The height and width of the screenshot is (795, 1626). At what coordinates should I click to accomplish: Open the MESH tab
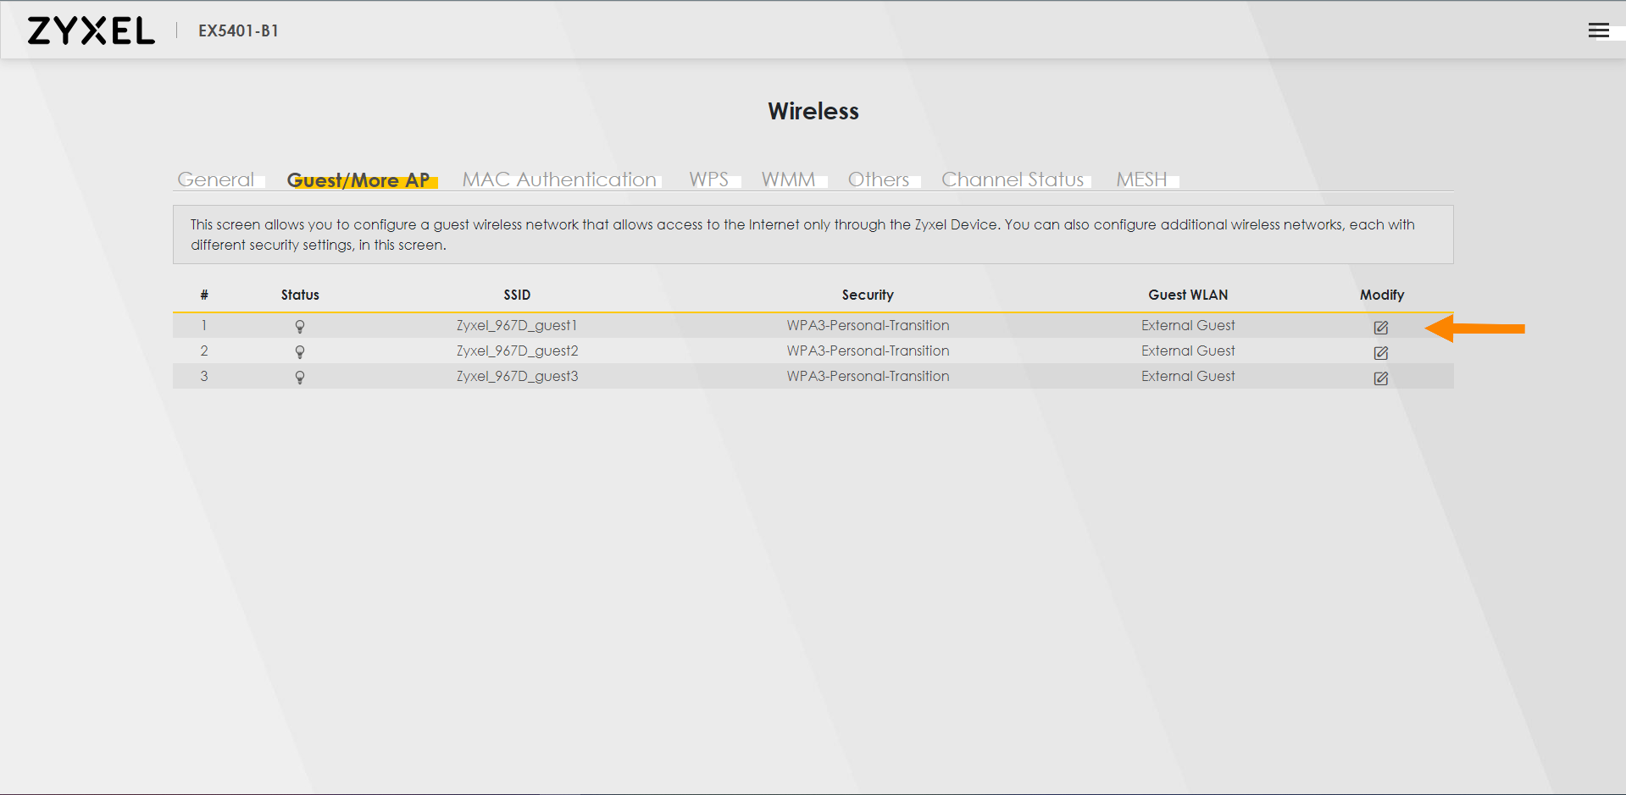(1141, 179)
